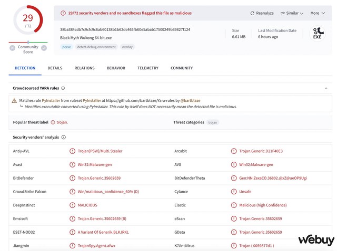
Task: Click the 6 hours ago modification date
Action: (x=268, y=37)
